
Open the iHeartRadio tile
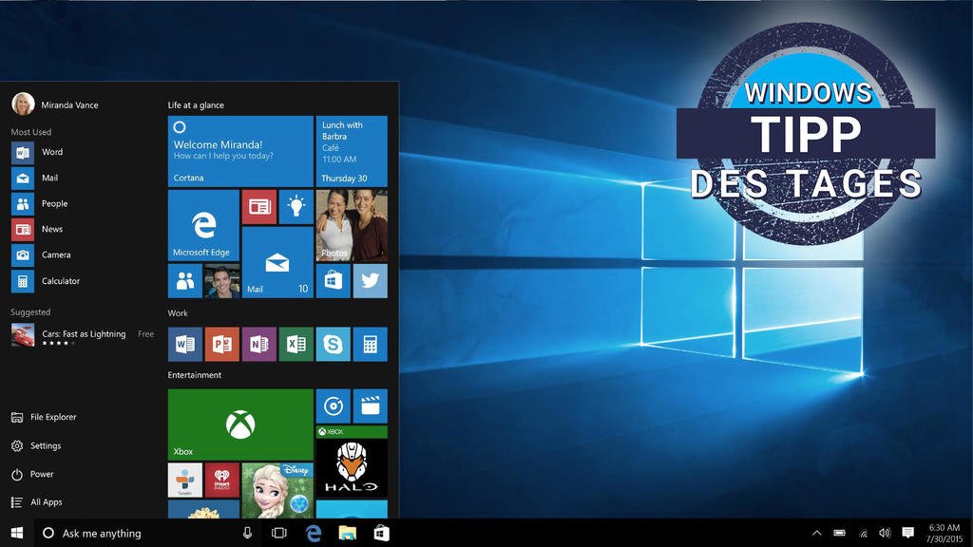coord(222,480)
